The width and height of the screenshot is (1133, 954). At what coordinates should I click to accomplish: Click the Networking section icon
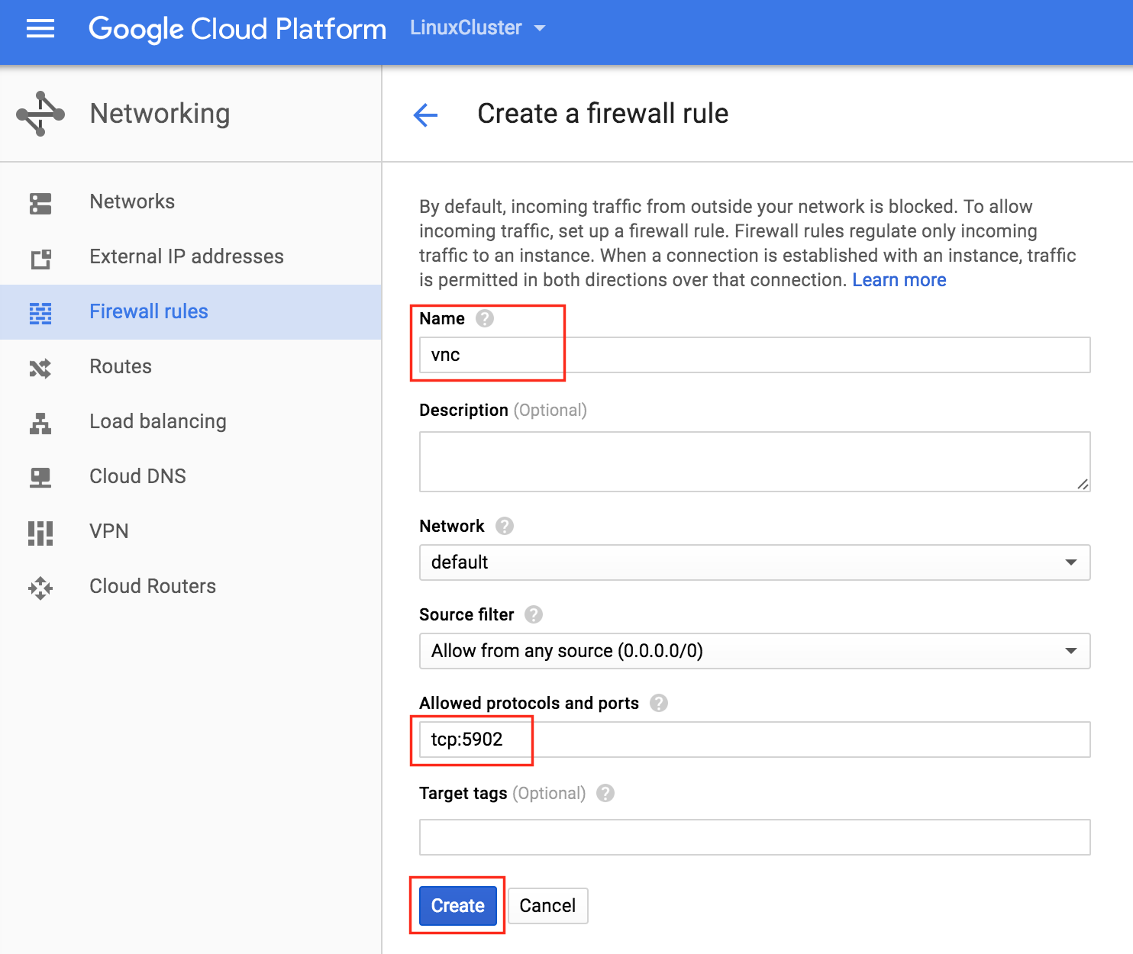coord(40,114)
